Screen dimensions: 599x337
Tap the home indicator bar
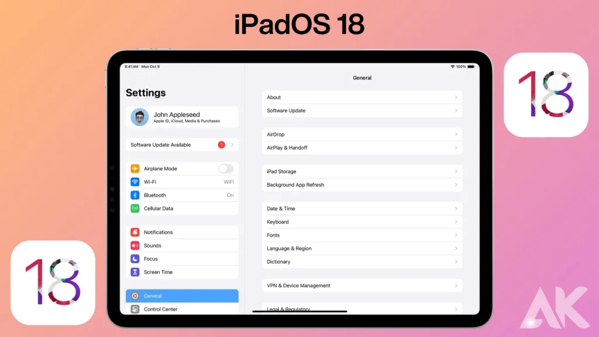click(x=300, y=311)
